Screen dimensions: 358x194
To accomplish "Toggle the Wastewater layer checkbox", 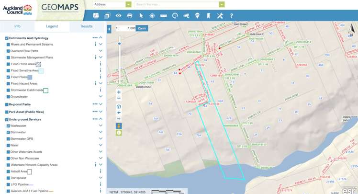I will pyautogui.click(x=8, y=126).
